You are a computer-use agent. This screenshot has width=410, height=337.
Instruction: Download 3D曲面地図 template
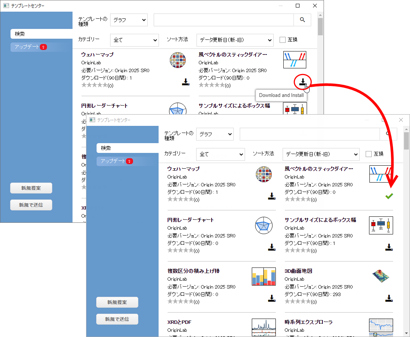389,298
